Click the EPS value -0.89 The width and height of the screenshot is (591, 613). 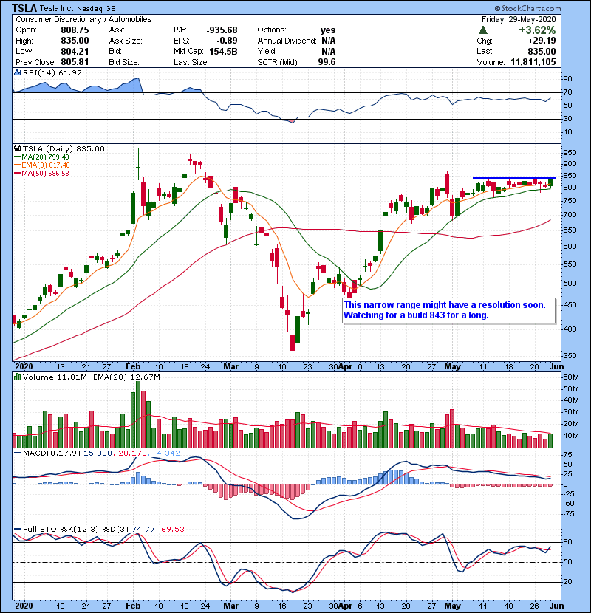pos(228,41)
